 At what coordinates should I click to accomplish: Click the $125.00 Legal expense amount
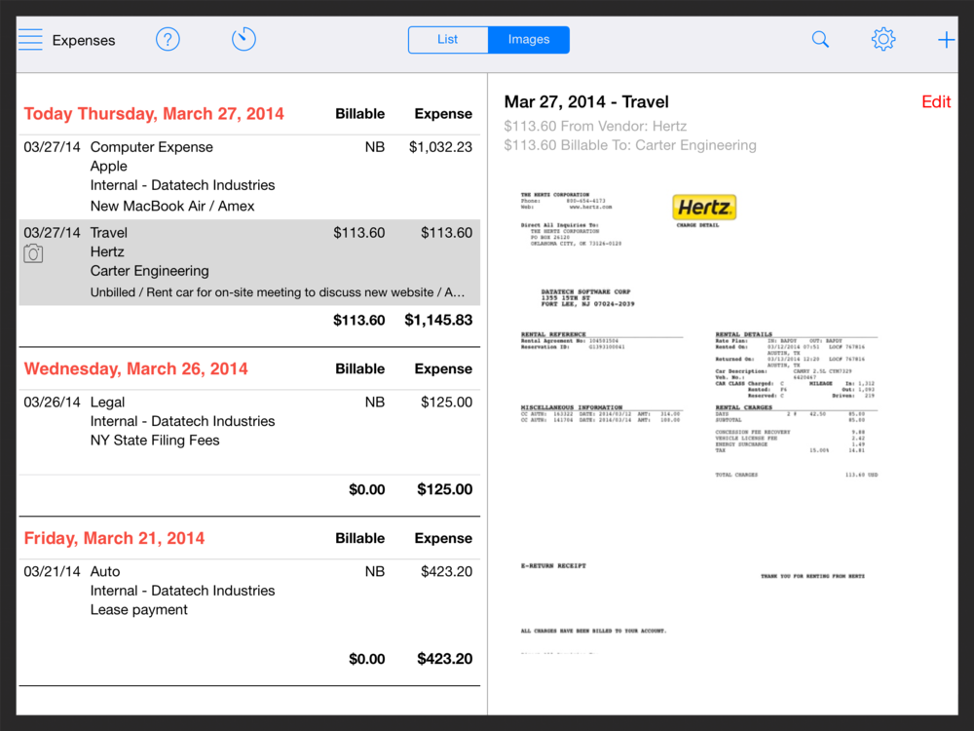447,403
